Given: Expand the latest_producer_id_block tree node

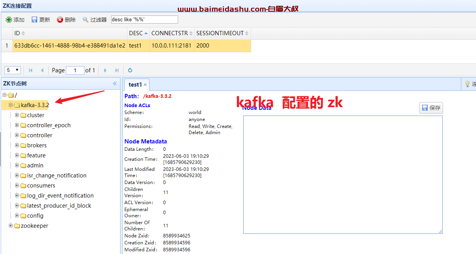Looking at the screenshot, I should (x=17, y=205).
